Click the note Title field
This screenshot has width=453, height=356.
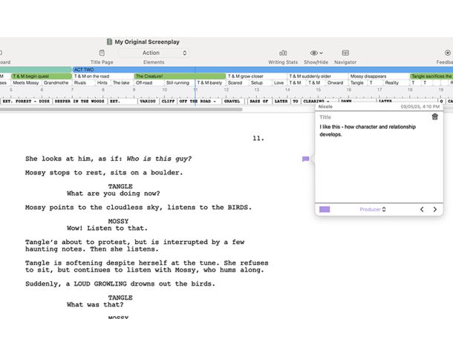371,117
